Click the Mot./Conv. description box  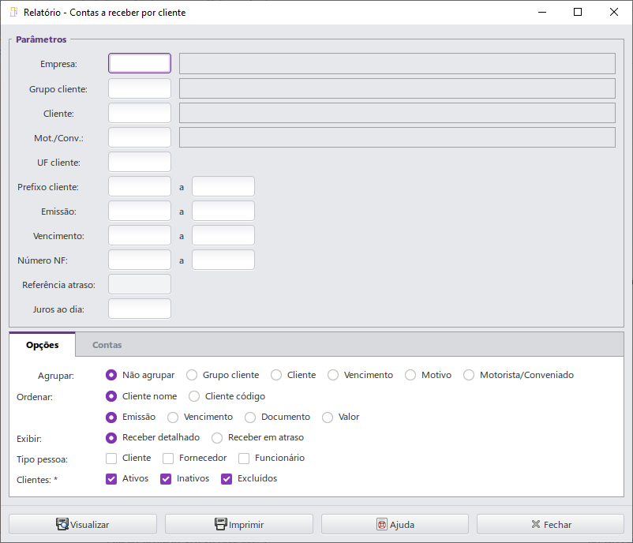point(397,137)
